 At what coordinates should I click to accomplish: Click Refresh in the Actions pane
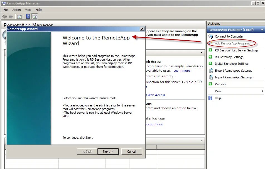(220, 84)
